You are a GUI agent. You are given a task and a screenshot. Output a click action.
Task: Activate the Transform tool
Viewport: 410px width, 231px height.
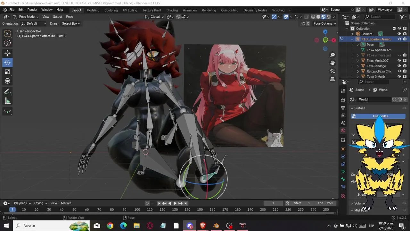point(7,81)
